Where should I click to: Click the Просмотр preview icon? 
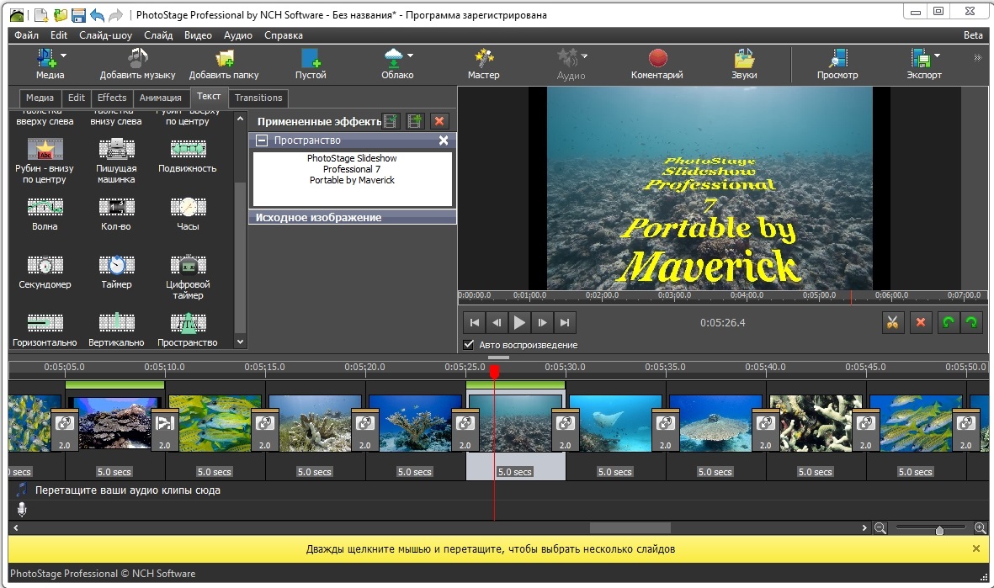click(x=837, y=58)
